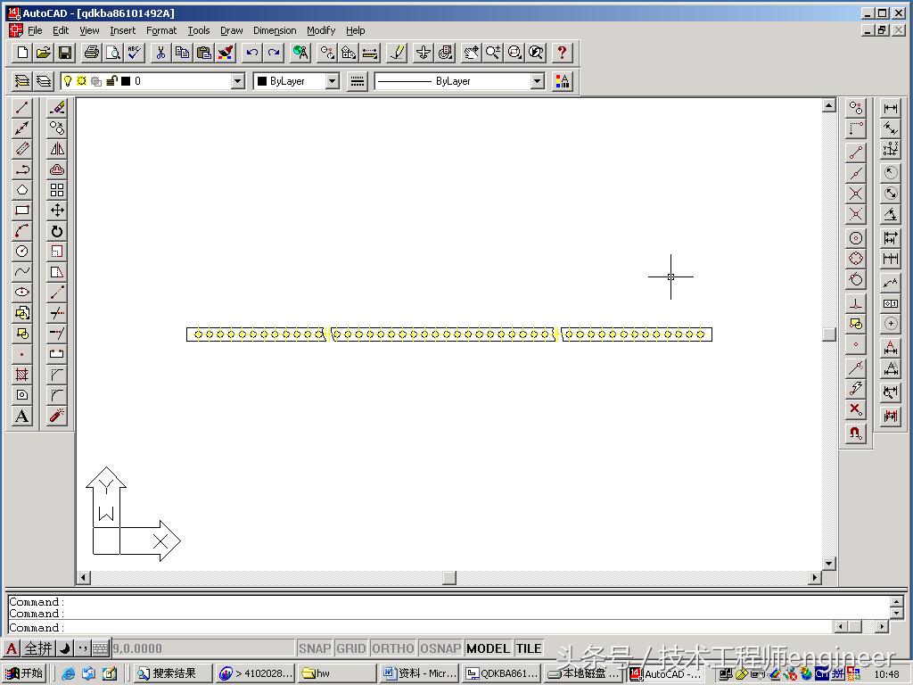
Task: Select the Line draw tool
Action: click(x=22, y=107)
